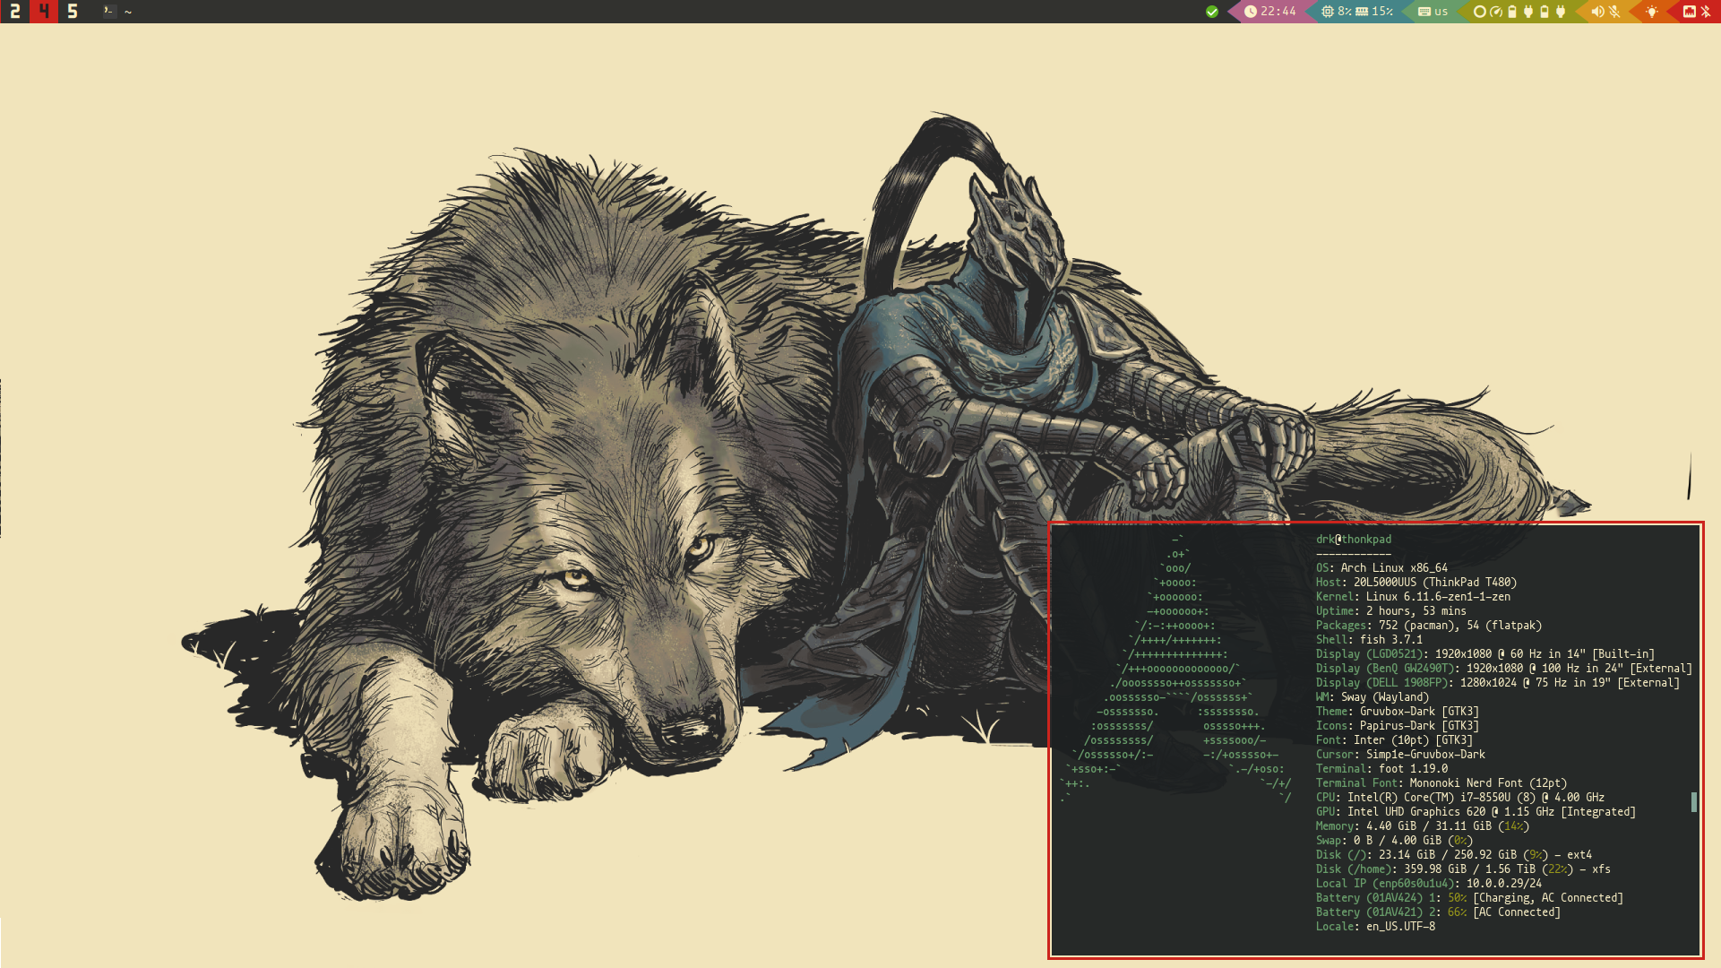Click the '~' window title in the bar
The width and height of the screenshot is (1721, 968).
[x=128, y=13]
